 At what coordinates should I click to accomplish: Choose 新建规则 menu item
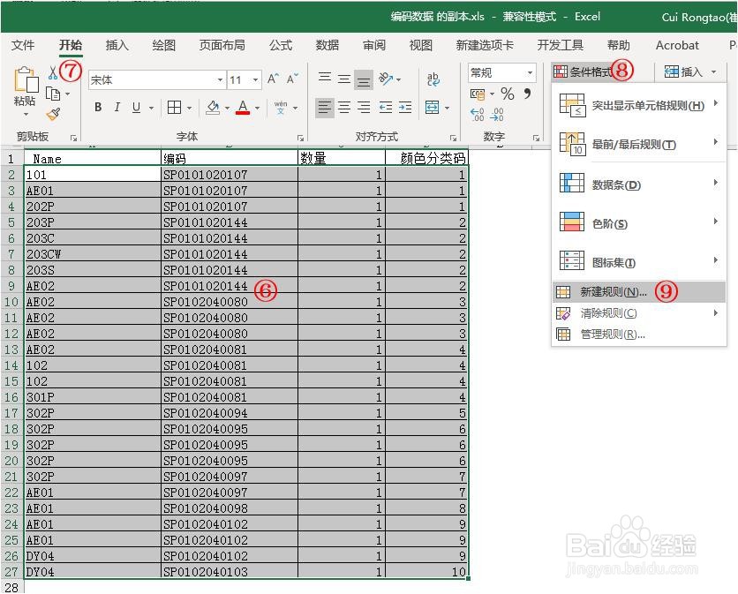coord(639,292)
